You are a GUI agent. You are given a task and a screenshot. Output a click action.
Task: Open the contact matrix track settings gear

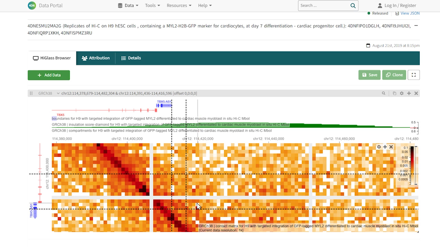pyautogui.click(x=378, y=146)
